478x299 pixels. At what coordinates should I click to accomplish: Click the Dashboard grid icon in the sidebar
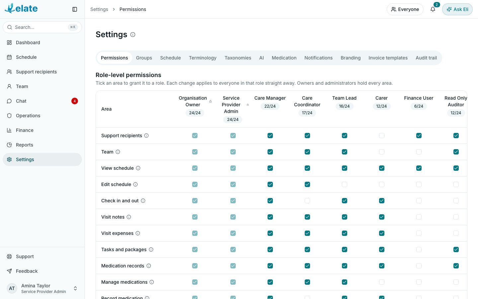tap(9, 43)
